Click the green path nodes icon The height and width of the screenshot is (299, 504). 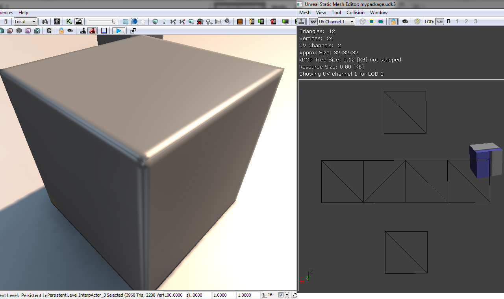[173, 22]
